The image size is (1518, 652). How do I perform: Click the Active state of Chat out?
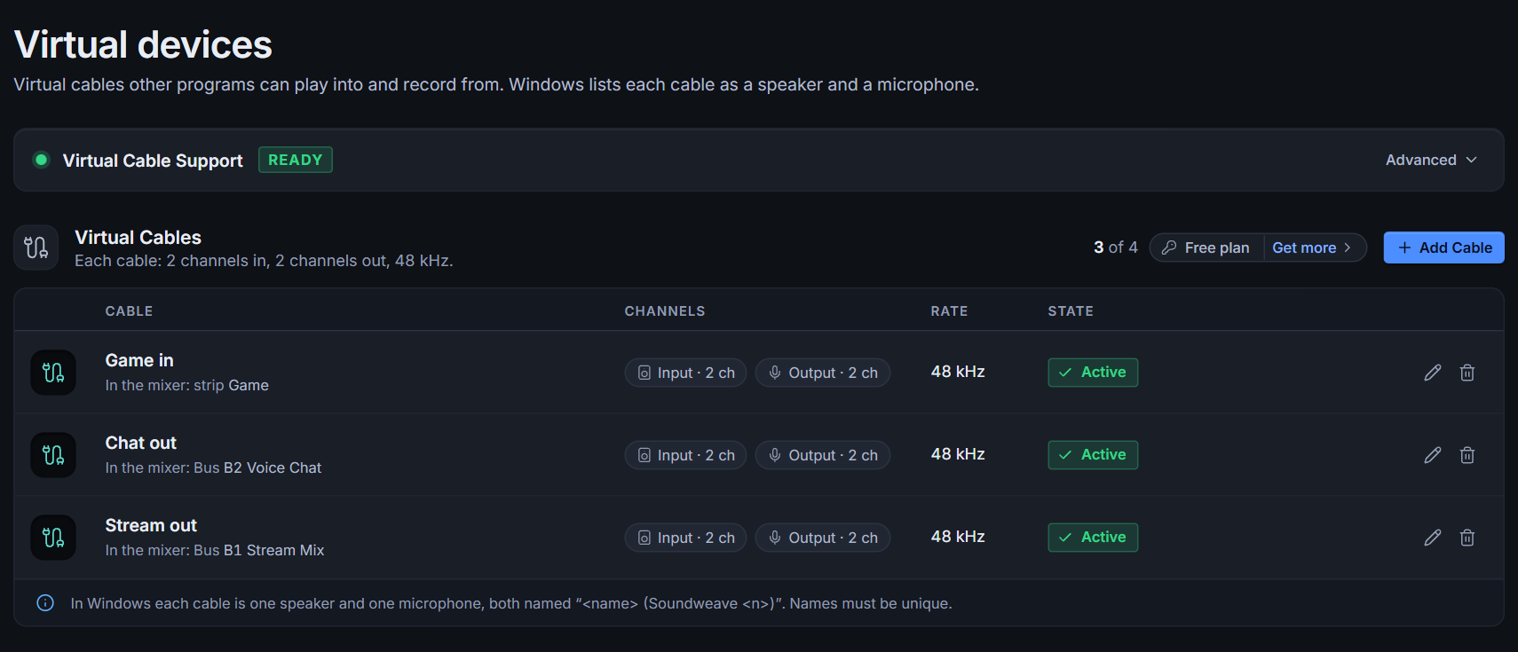pos(1093,455)
